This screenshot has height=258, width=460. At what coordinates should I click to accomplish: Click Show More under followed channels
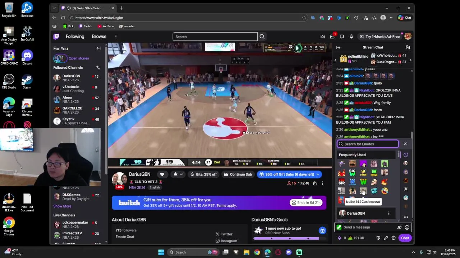point(62,206)
